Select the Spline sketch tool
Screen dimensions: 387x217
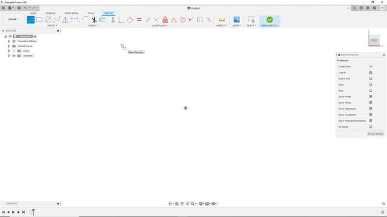pos(57,20)
